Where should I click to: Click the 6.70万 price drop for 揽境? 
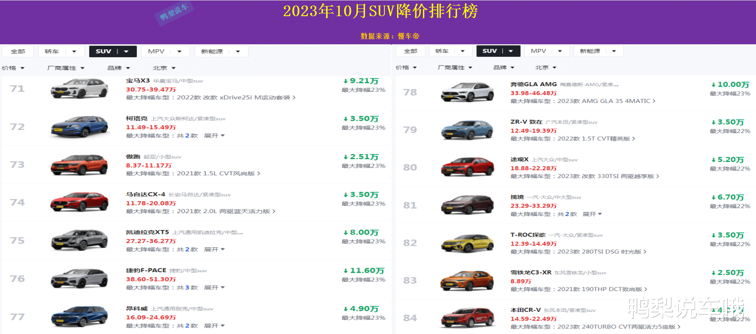(727, 197)
